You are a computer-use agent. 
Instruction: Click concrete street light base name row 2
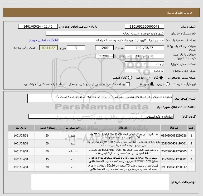tap(123, 144)
